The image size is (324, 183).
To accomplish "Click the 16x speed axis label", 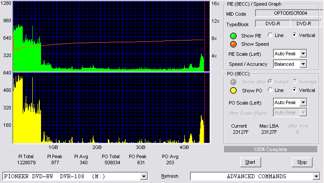I will [215, 4].
